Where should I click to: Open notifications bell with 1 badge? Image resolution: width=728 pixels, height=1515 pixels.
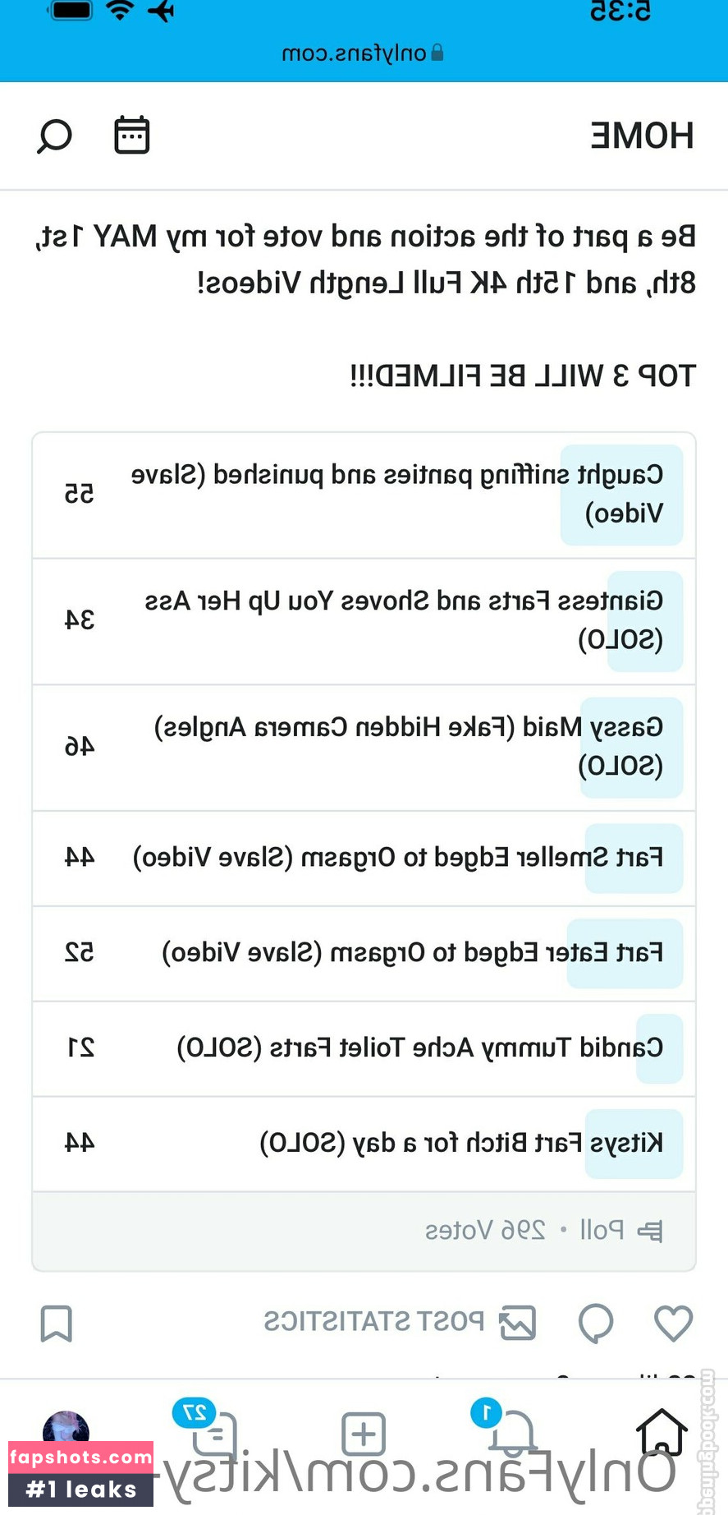[x=513, y=1434]
